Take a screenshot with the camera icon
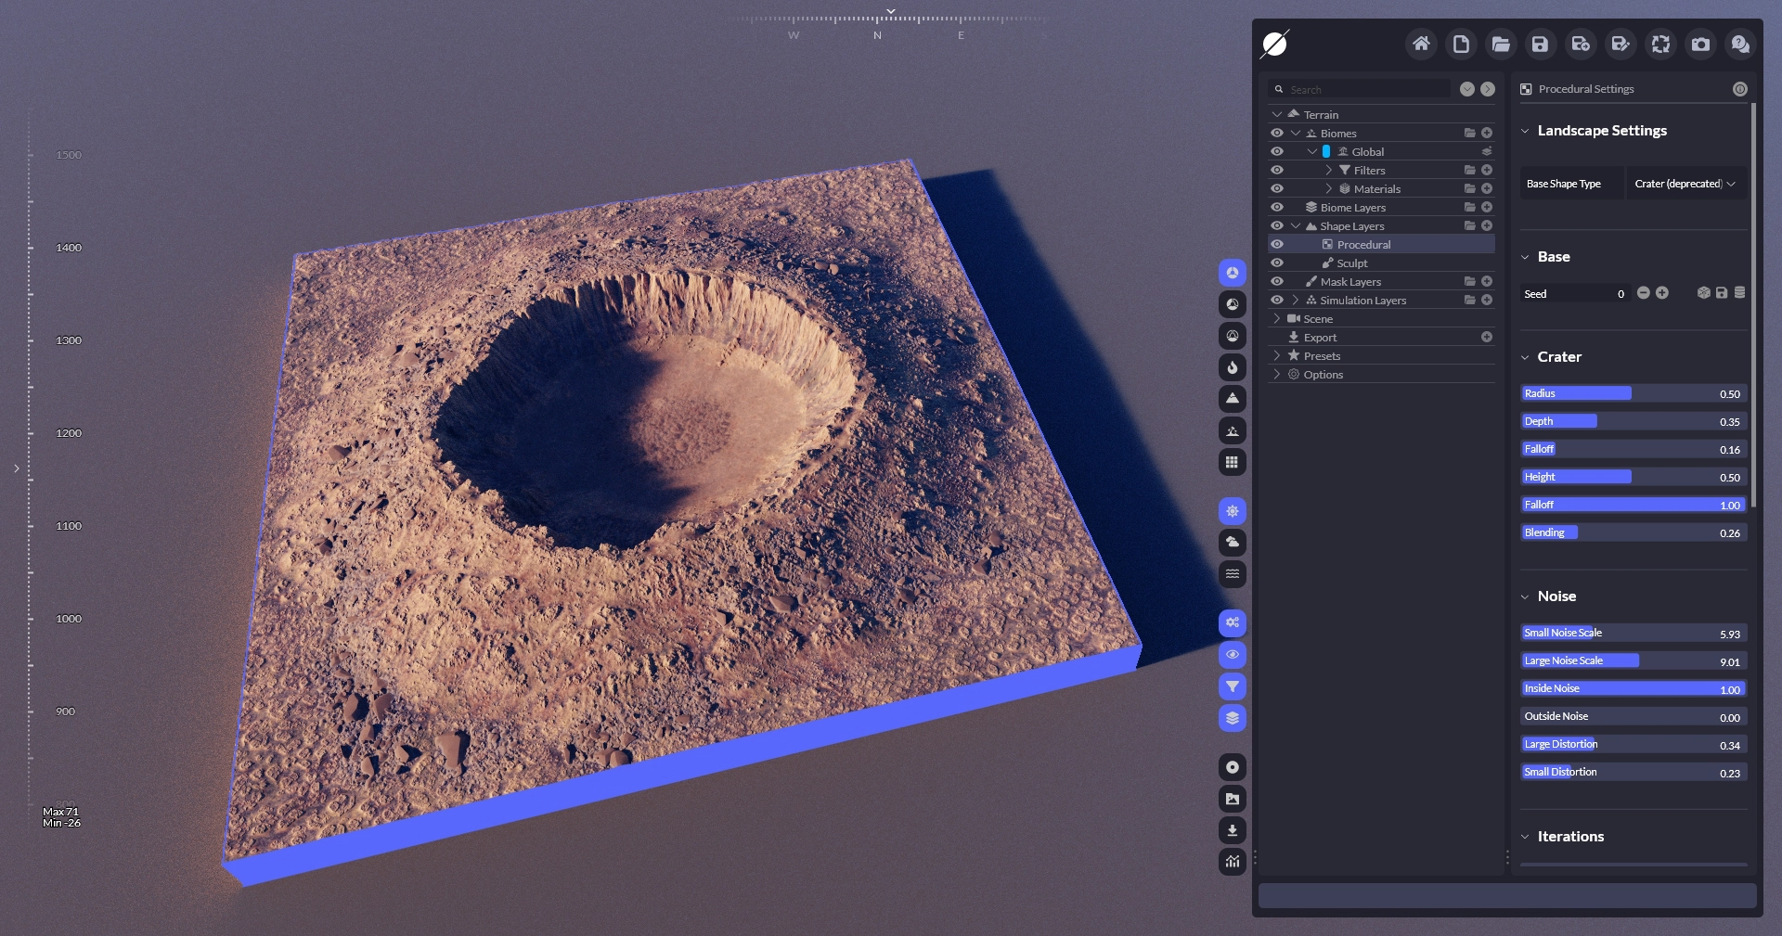 [1700, 44]
